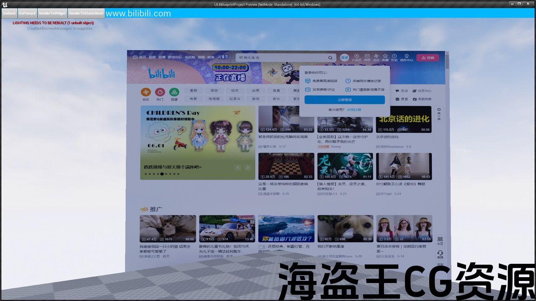
Task: Click the 客服 headset support icon
Action: point(440,254)
